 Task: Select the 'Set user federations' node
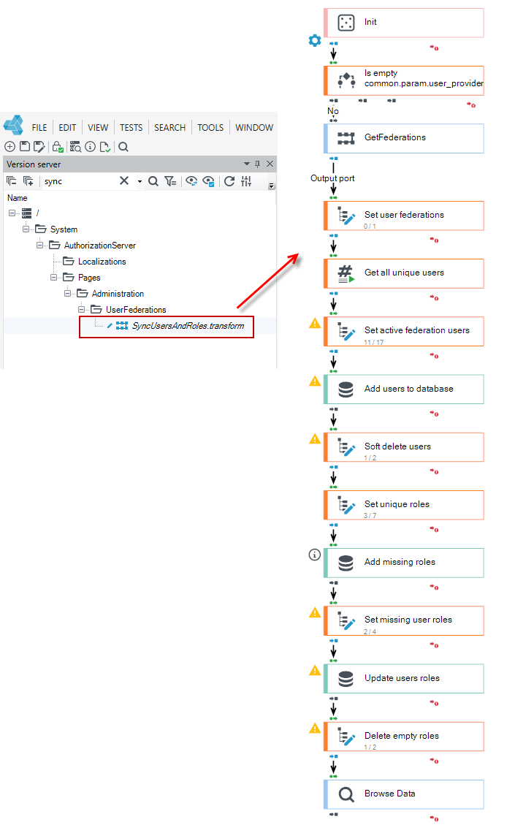pyautogui.click(x=403, y=216)
